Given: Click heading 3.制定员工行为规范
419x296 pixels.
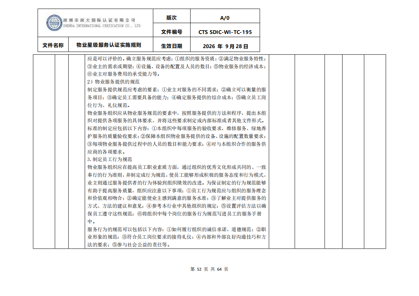Looking at the screenshot, I should [x=110, y=159].
